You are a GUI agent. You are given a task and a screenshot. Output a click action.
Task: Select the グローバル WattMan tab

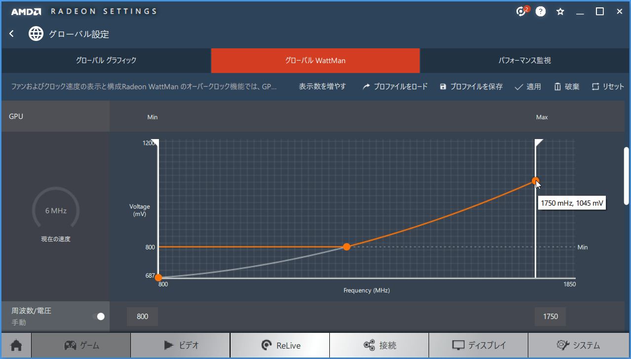[x=315, y=61]
